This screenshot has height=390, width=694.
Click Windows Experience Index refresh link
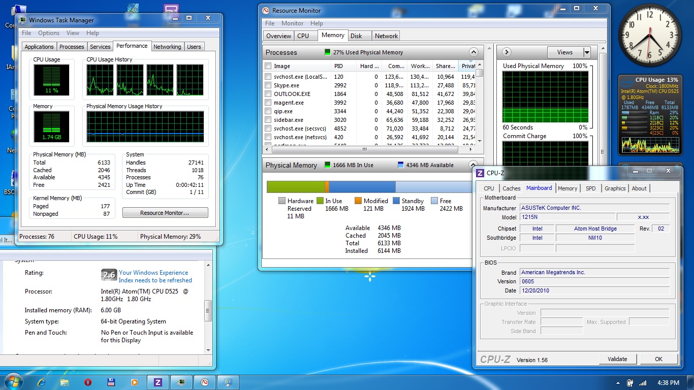[x=155, y=276]
